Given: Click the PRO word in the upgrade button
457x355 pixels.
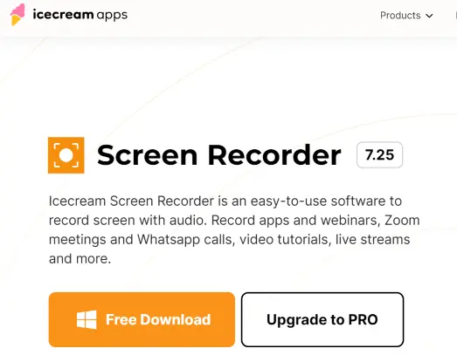Looking at the screenshot, I should 364,319.
